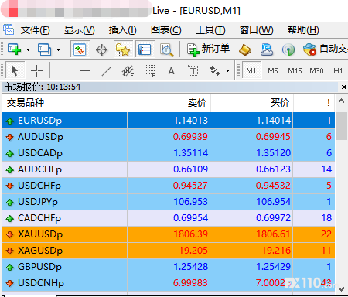Close the 市场报价 market watch panel
The image size is (348, 297).
[x=343, y=87]
